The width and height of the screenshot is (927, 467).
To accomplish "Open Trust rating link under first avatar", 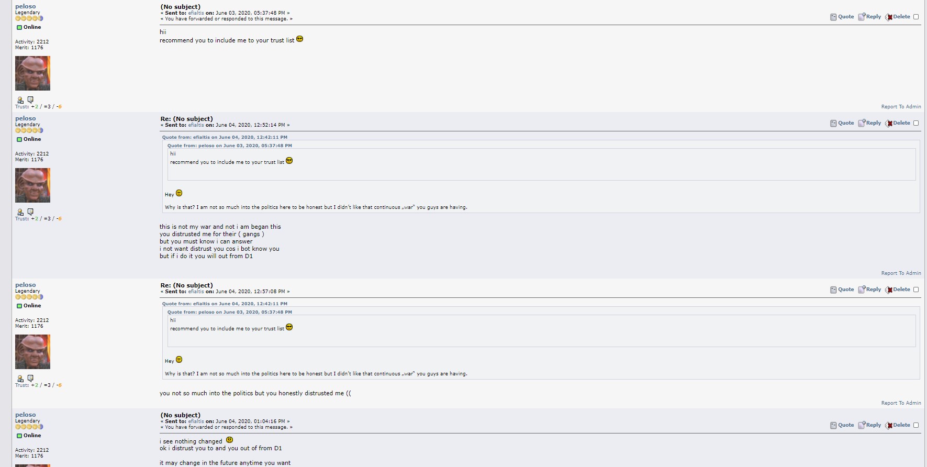I will tap(38, 107).
